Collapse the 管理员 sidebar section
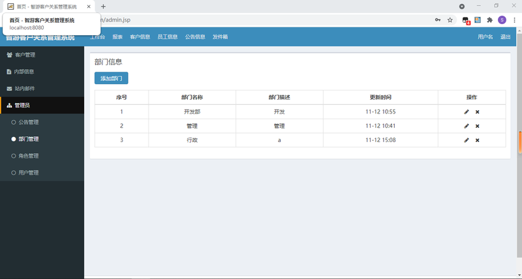 42,106
